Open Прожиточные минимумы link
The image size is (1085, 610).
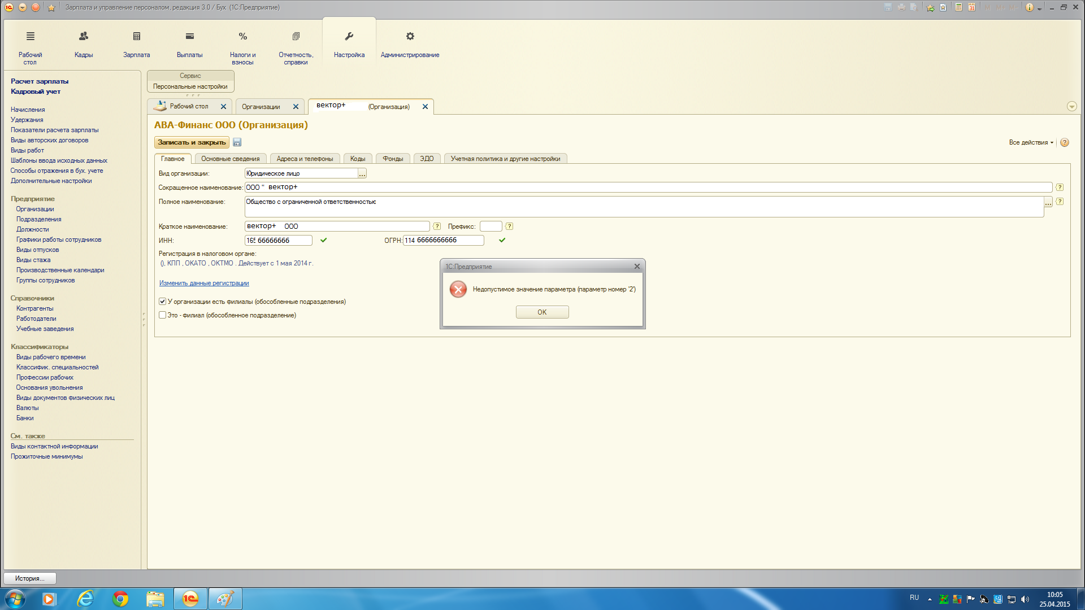click(46, 456)
